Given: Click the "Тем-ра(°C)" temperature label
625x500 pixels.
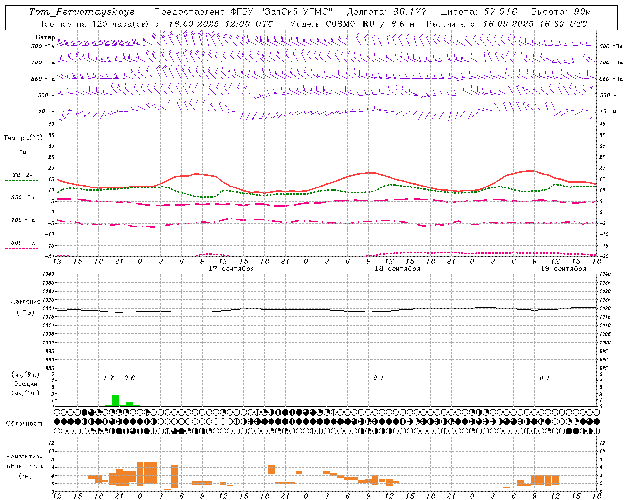Looking at the screenshot, I should tap(23, 138).
